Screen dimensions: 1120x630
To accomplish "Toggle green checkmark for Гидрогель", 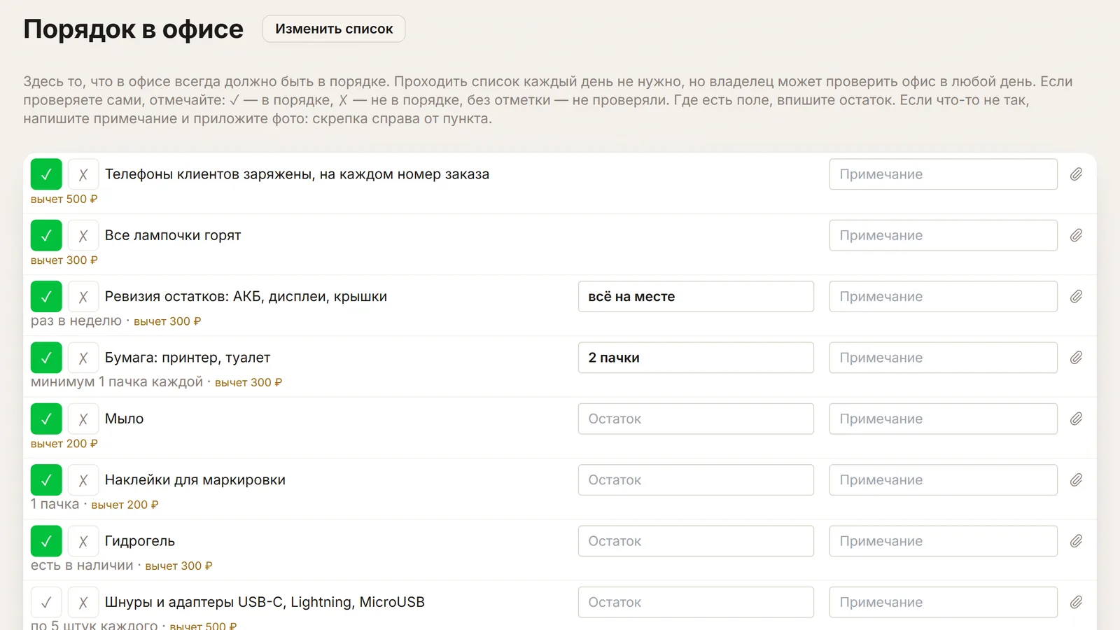I will tap(46, 541).
